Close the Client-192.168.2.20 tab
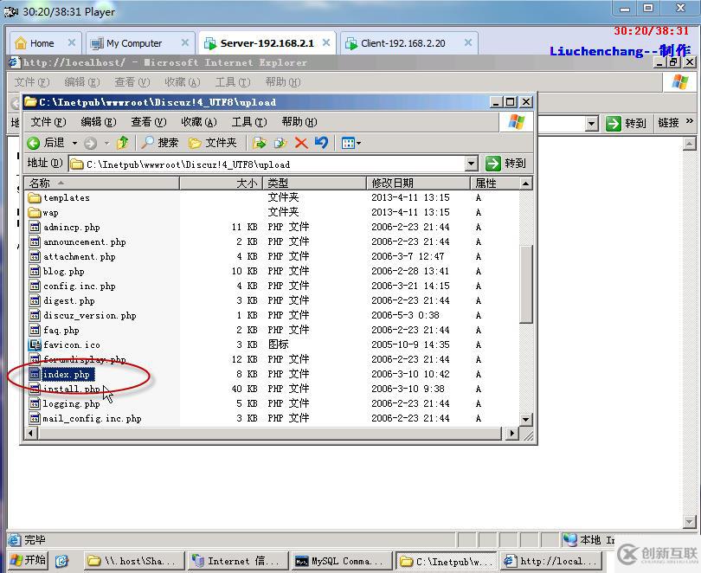 pos(468,42)
